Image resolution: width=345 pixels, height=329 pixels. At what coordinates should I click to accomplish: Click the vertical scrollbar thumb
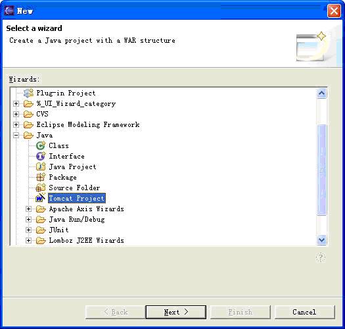(322, 170)
